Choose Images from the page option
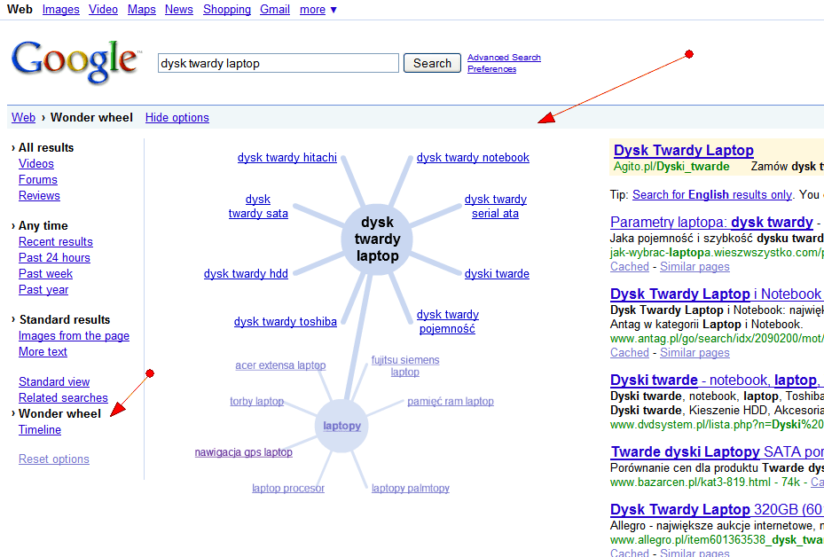824x557 pixels. click(75, 336)
